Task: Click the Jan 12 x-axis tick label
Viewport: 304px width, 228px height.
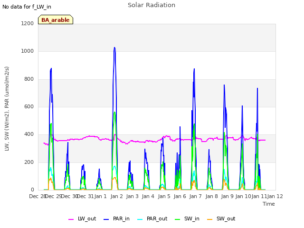Action: [275, 196]
